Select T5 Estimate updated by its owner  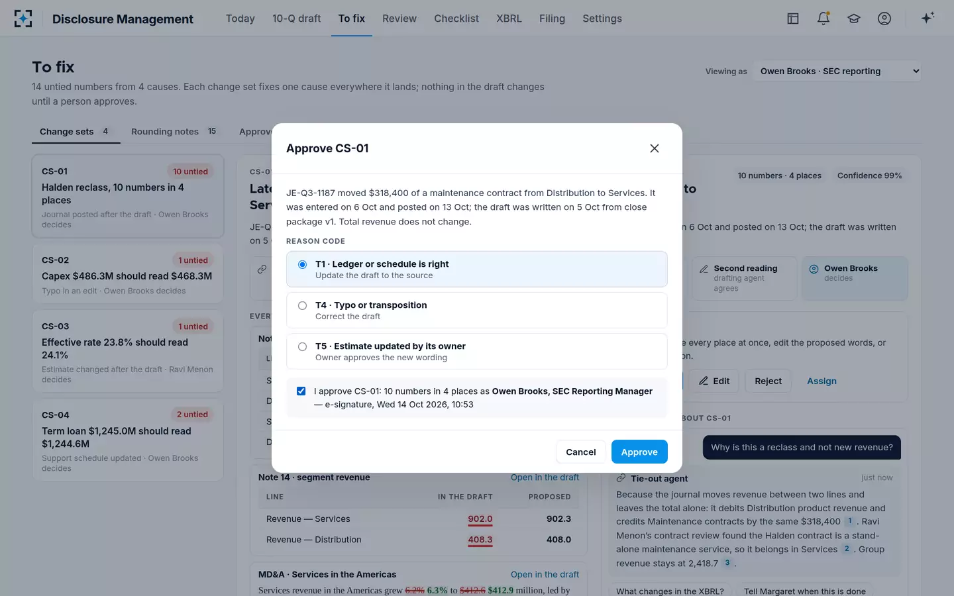point(476,351)
